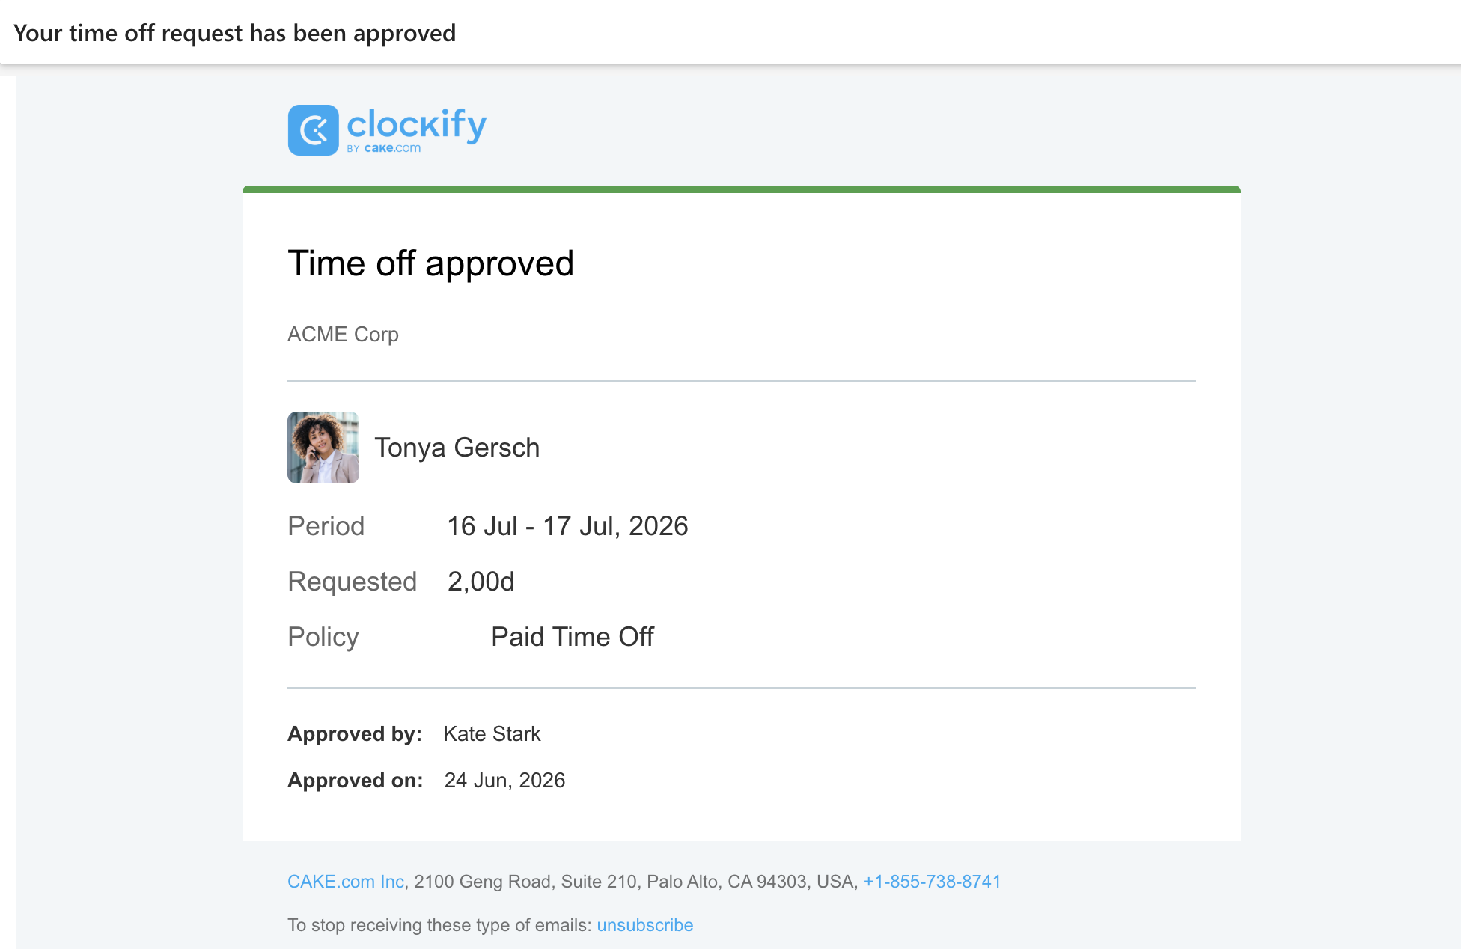Click the requested value 2,00d

[481, 582]
